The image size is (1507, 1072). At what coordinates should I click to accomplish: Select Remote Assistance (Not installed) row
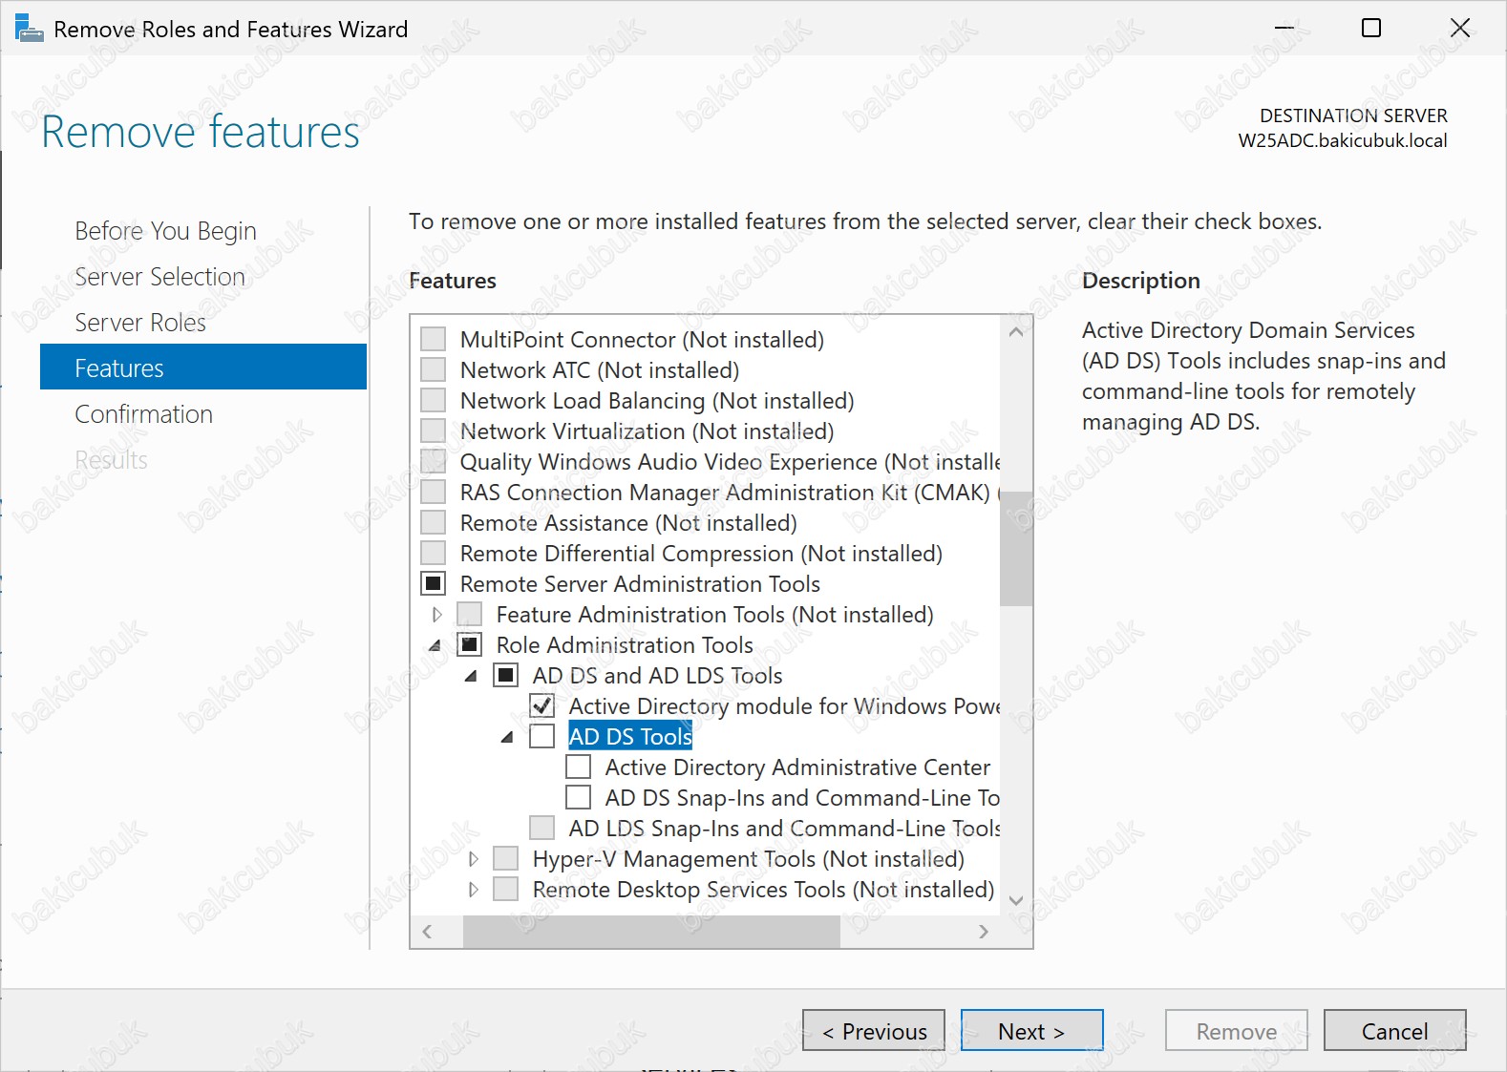[x=628, y=523]
